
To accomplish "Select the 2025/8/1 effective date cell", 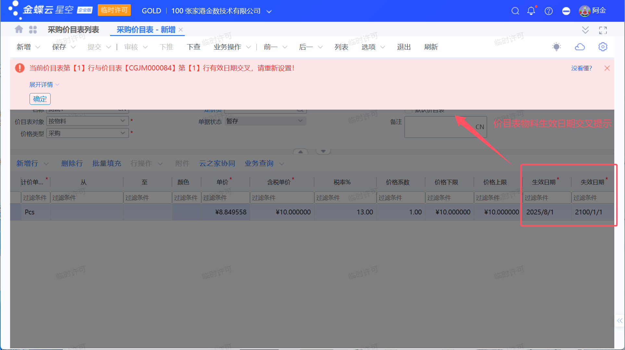I will coord(547,212).
